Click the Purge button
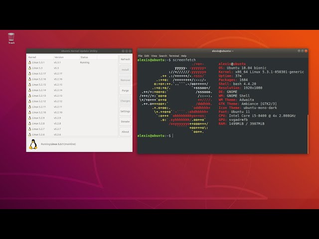 click(125, 91)
